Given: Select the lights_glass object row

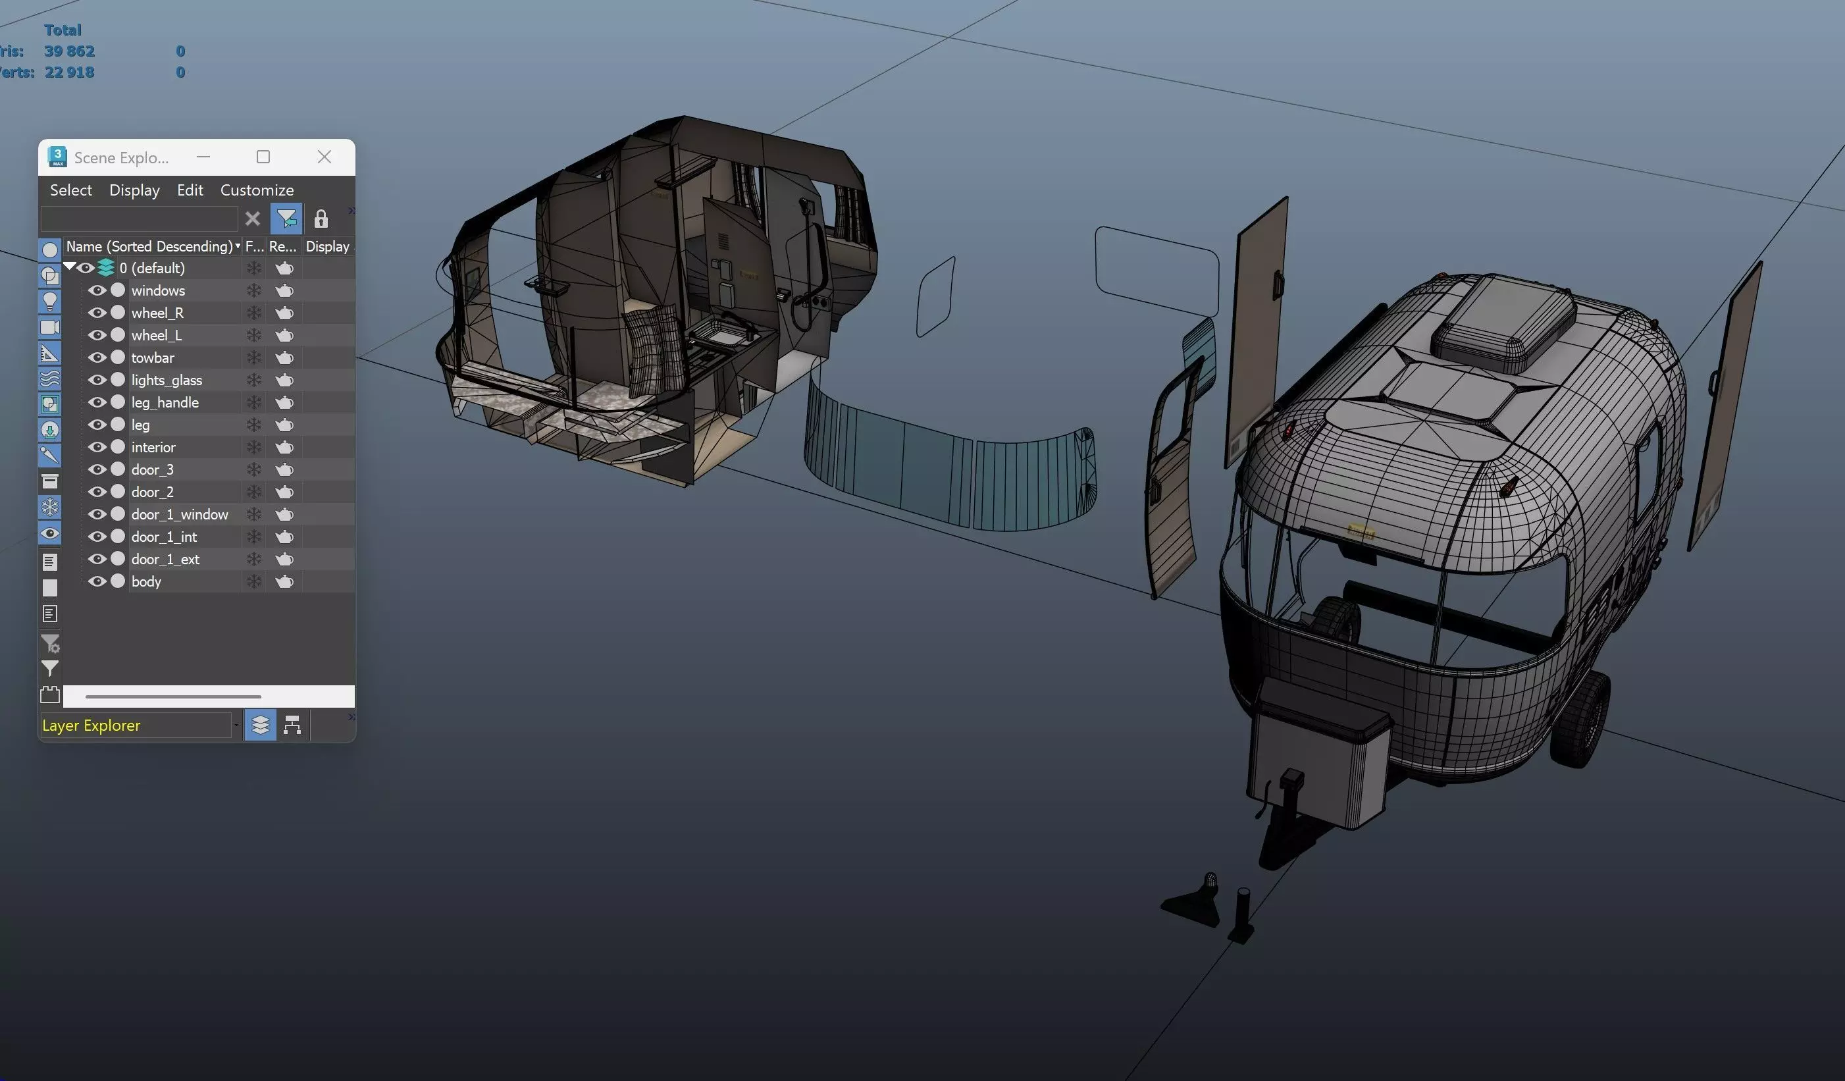Looking at the screenshot, I should click(166, 380).
